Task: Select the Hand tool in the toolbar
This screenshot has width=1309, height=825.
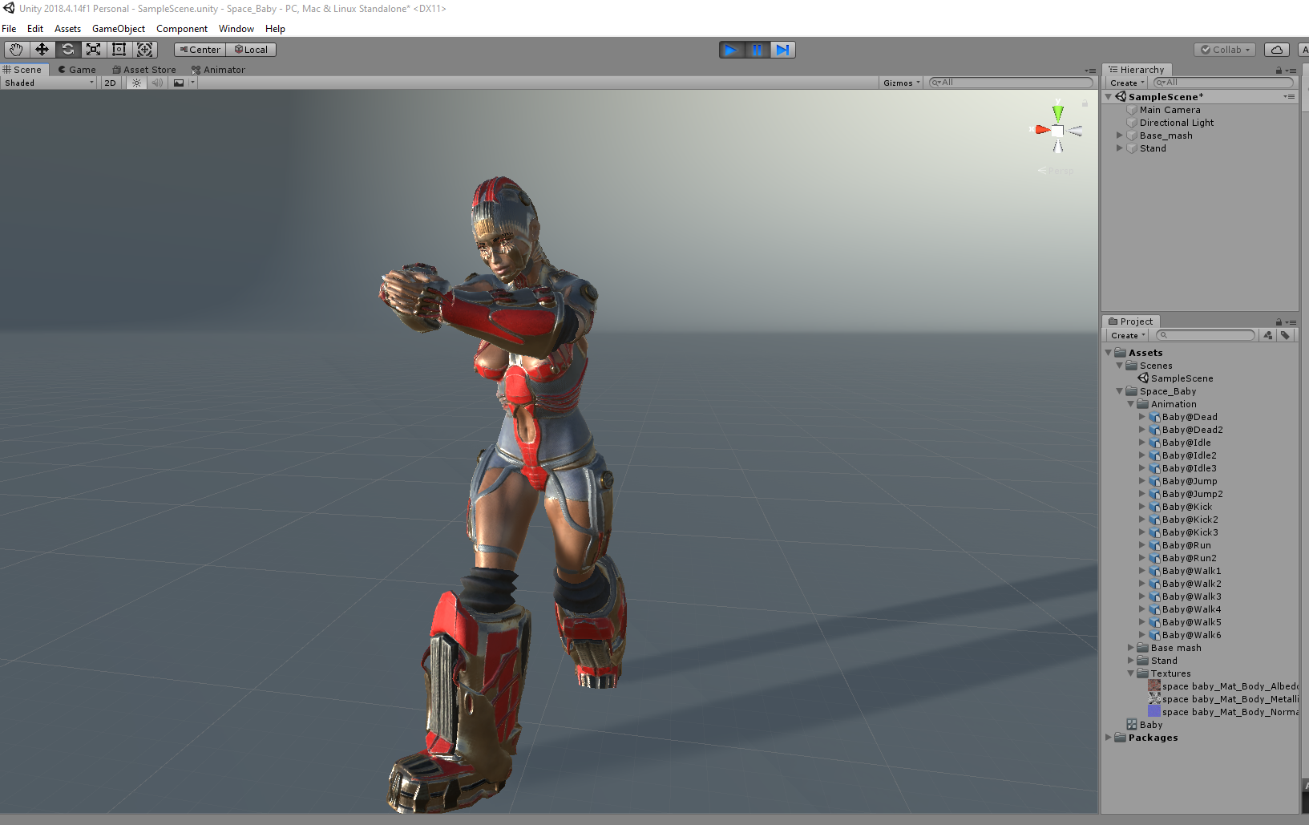Action: [16, 50]
